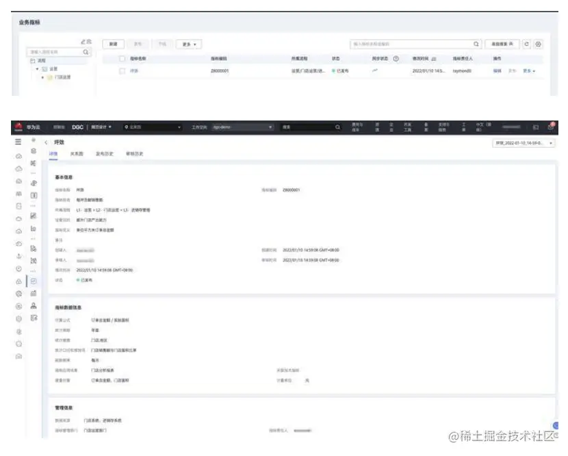Click the 指标数据信息 section heading

point(68,307)
